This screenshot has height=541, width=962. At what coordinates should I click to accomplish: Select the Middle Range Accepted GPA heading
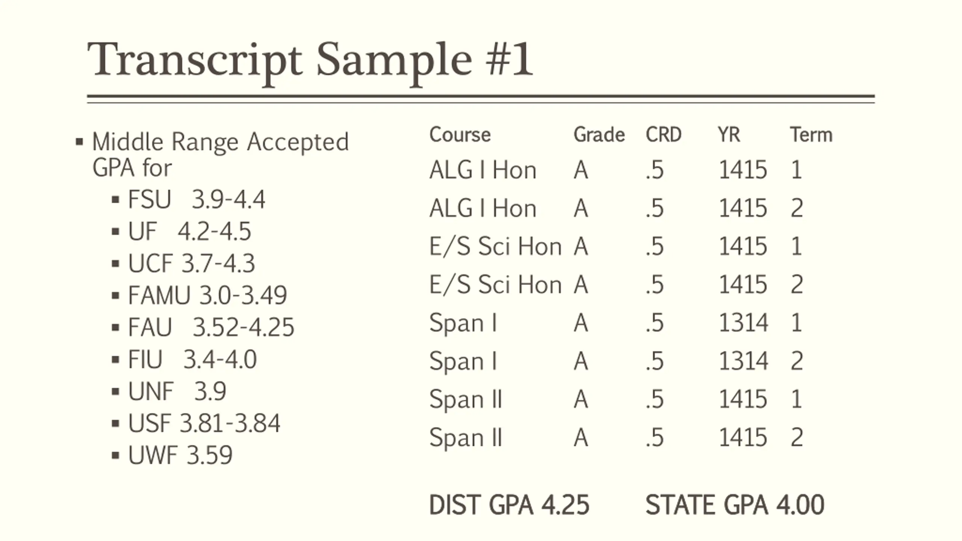pos(221,154)
